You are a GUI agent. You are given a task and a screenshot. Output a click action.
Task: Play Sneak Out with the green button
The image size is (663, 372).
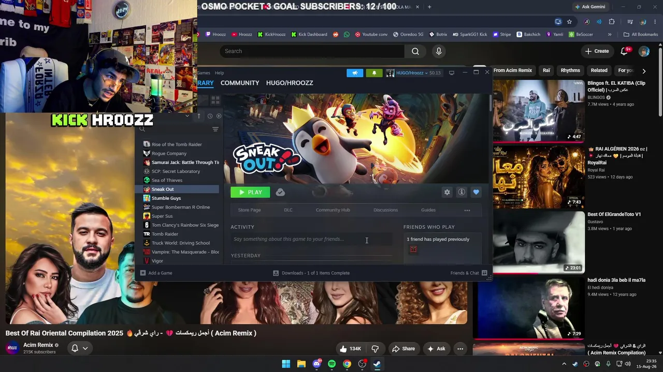(250, 192)
